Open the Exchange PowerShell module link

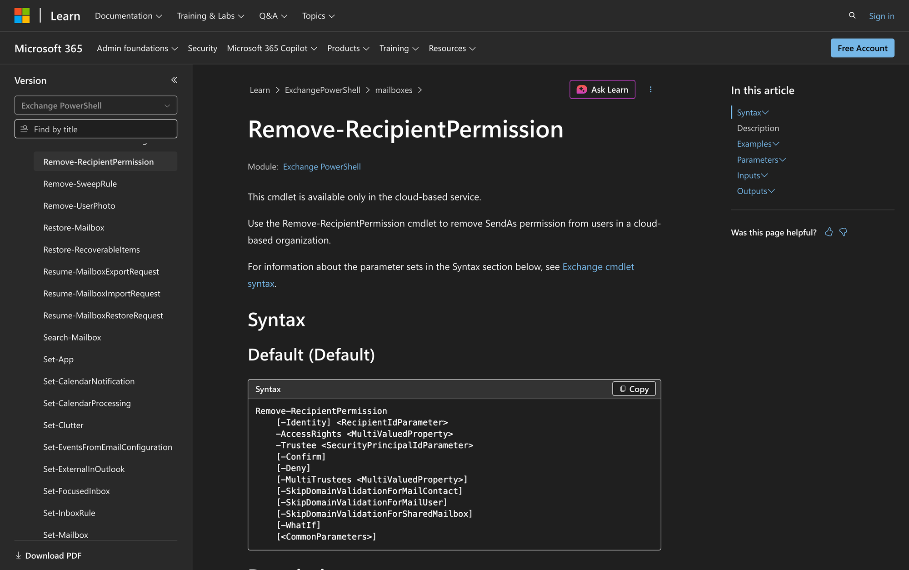322,167
